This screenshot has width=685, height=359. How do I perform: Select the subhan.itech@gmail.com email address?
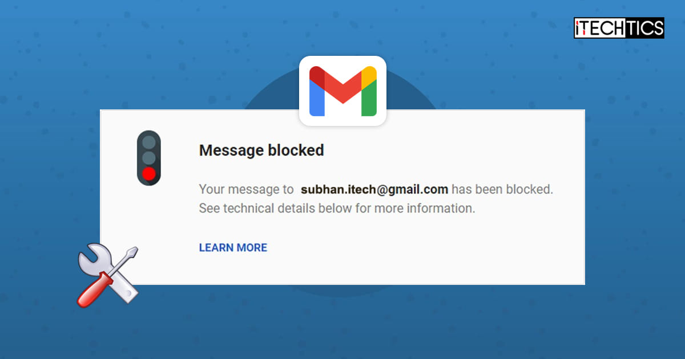click(x=374, y=190)
